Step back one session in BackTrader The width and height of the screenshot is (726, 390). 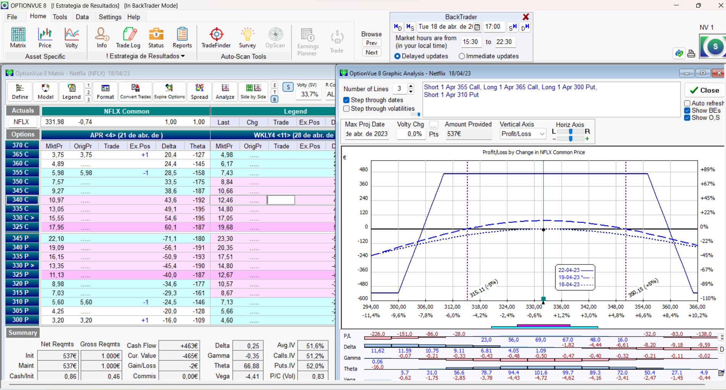click(x=410, y=27)
